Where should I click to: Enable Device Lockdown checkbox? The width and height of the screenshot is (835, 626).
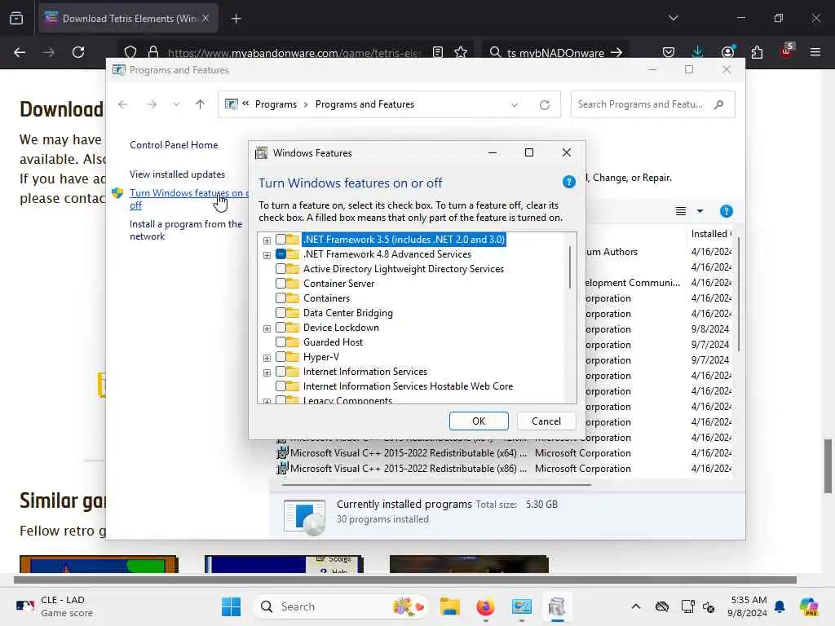coord(281,328)
